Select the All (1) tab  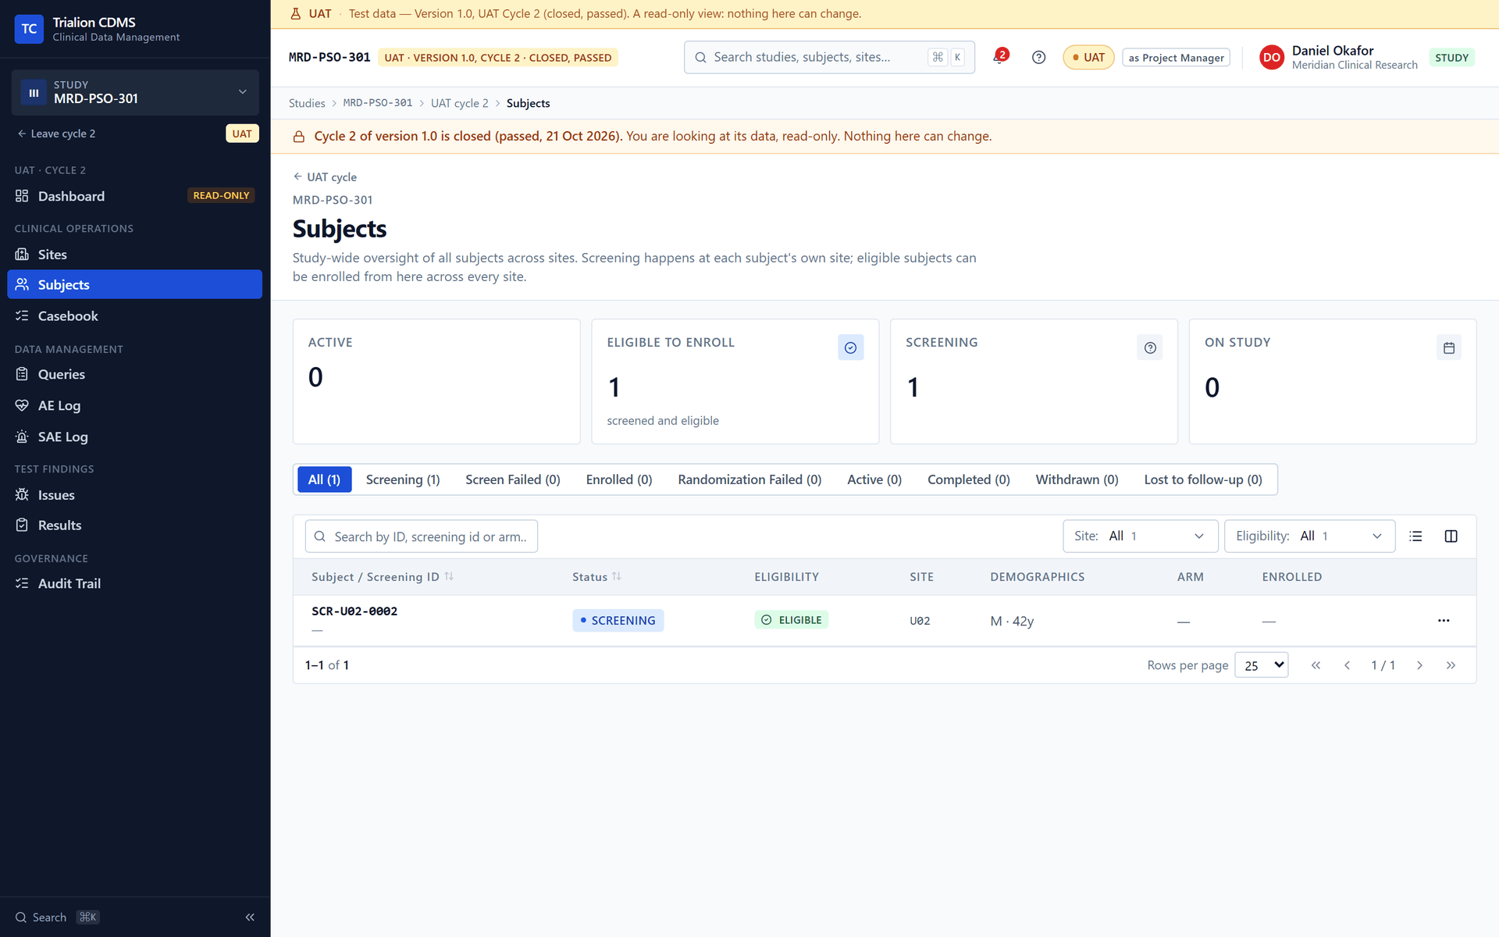point(324,479)
